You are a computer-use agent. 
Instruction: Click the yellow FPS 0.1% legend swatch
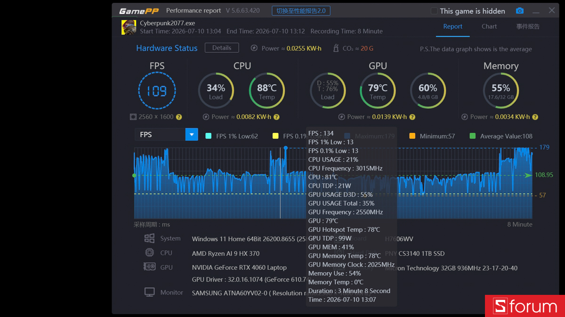pos(275,136)
